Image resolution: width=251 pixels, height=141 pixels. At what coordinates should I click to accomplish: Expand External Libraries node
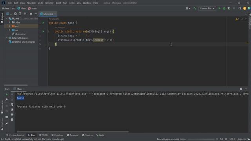6,38
